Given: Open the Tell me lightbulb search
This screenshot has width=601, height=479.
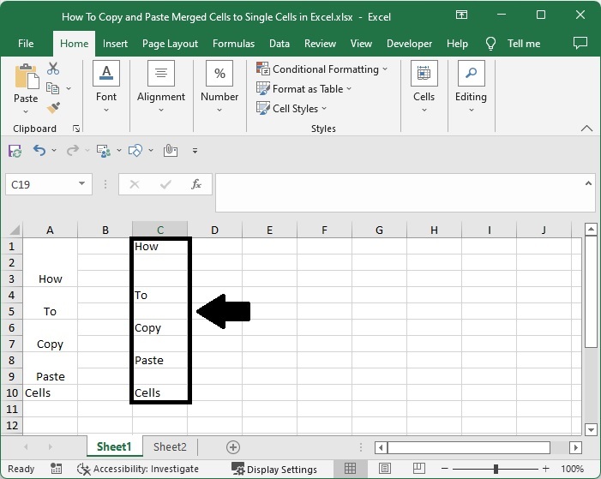Looking at the screenshot, I should [491, 44].
